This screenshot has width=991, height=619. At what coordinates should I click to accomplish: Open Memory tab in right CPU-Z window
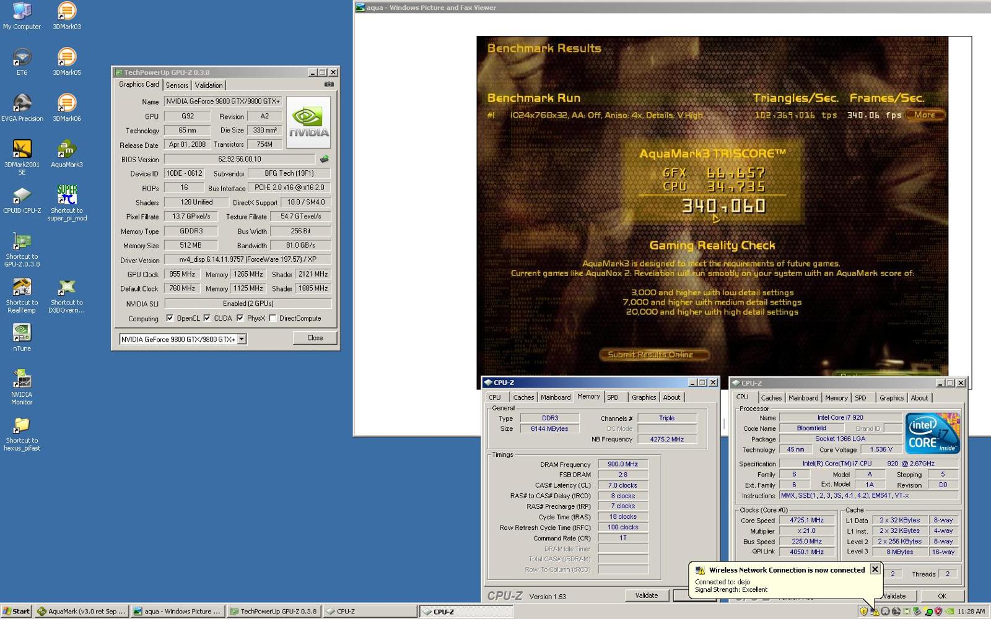836,398
